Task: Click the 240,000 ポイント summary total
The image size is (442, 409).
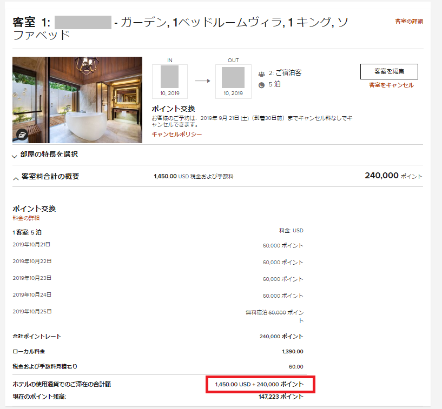Action: pos(393,176)
